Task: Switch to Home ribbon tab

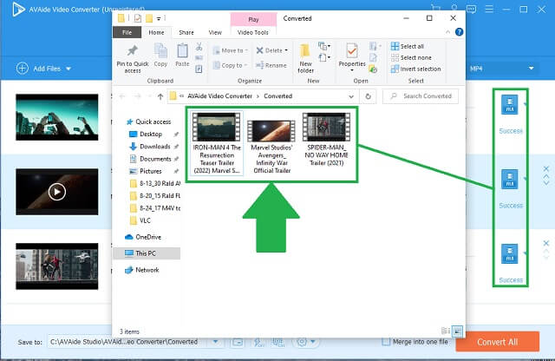Action: click(156, 32)
